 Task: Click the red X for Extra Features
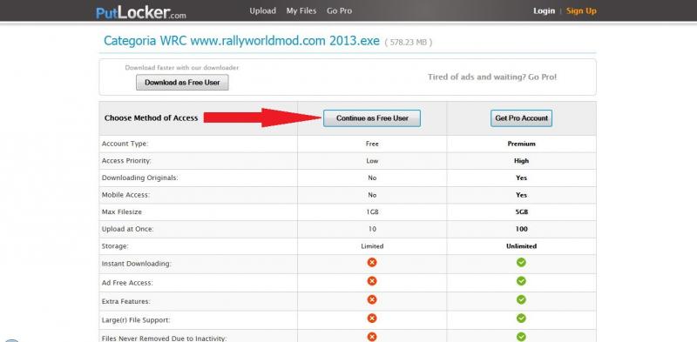pos(372,300)
